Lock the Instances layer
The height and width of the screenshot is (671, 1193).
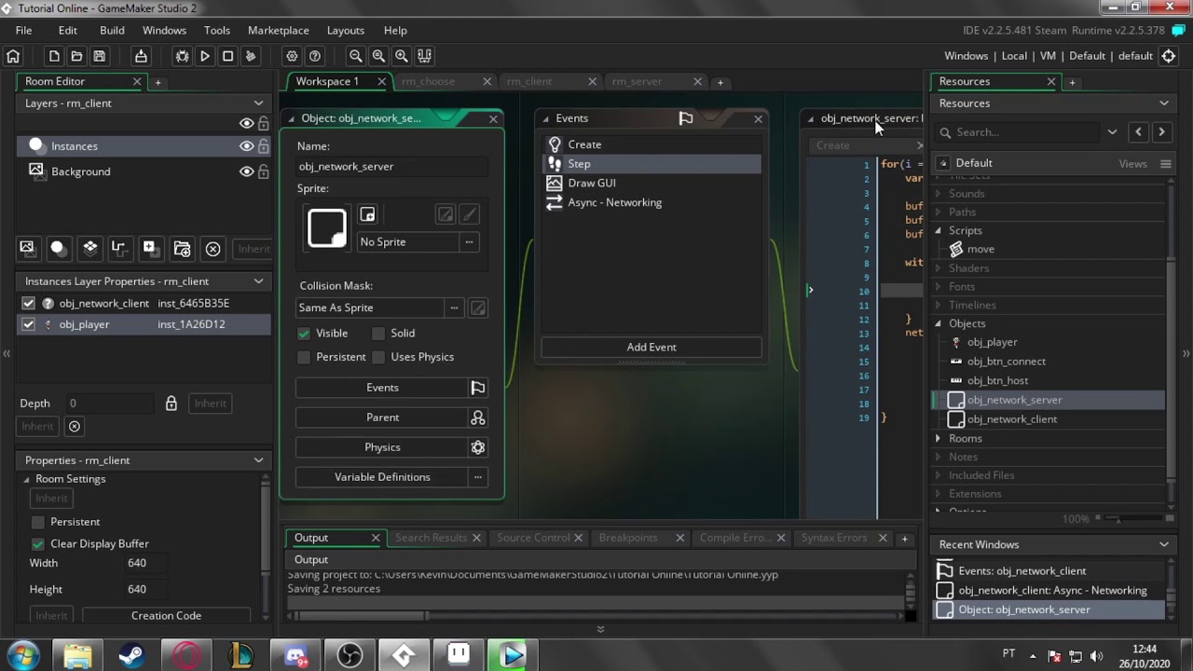tap(263, 146)
